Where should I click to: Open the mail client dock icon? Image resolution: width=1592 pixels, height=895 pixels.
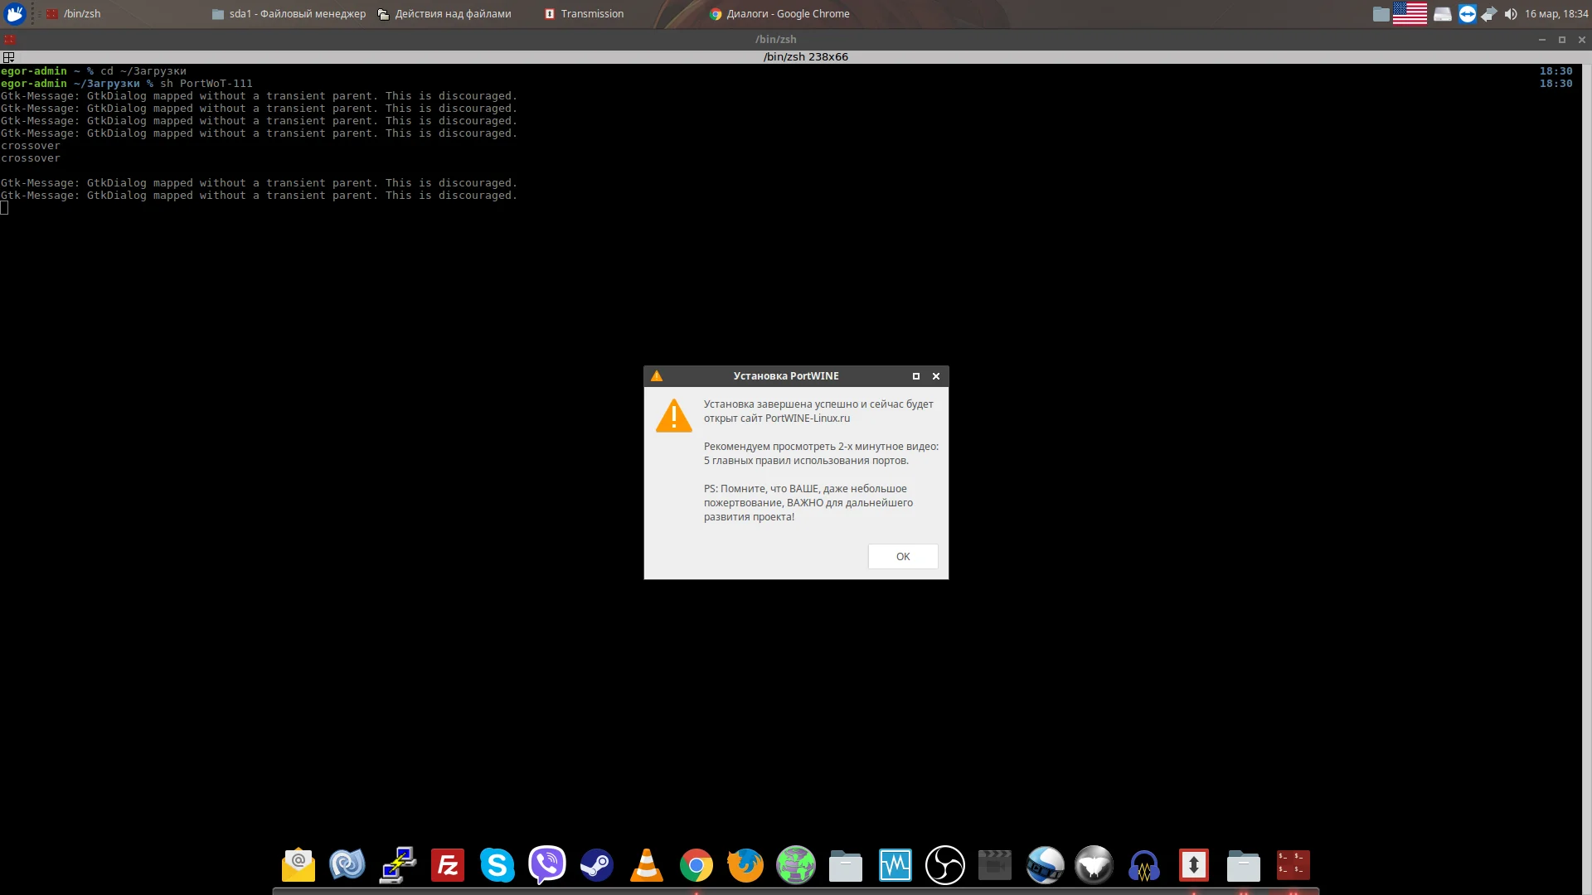click(x=298, y=866)
